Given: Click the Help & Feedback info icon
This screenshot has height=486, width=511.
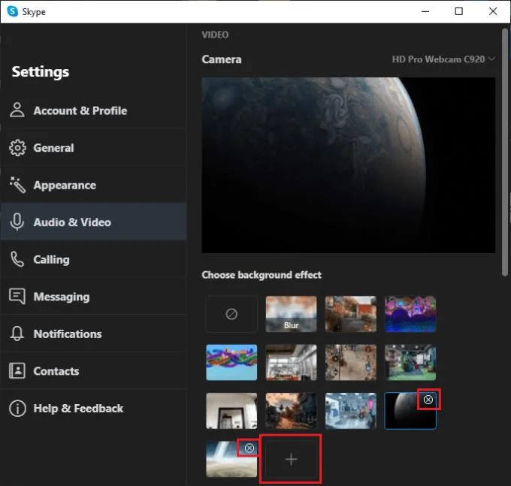Looking at the screenshot, I should tap(17, 408).
